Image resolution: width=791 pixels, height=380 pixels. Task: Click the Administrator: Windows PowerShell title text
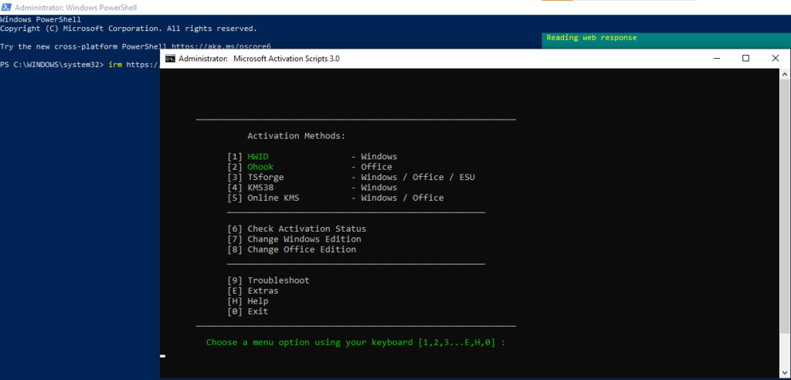click(76, 8)
